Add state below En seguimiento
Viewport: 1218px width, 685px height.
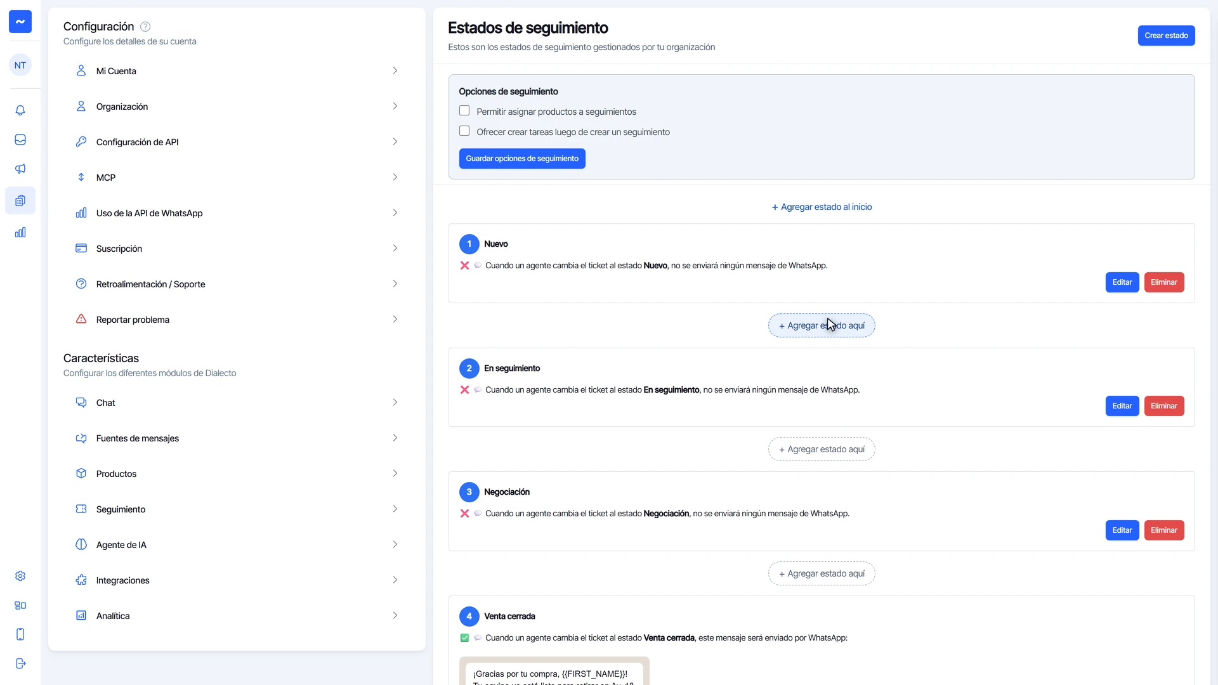(x=822, y=449)
